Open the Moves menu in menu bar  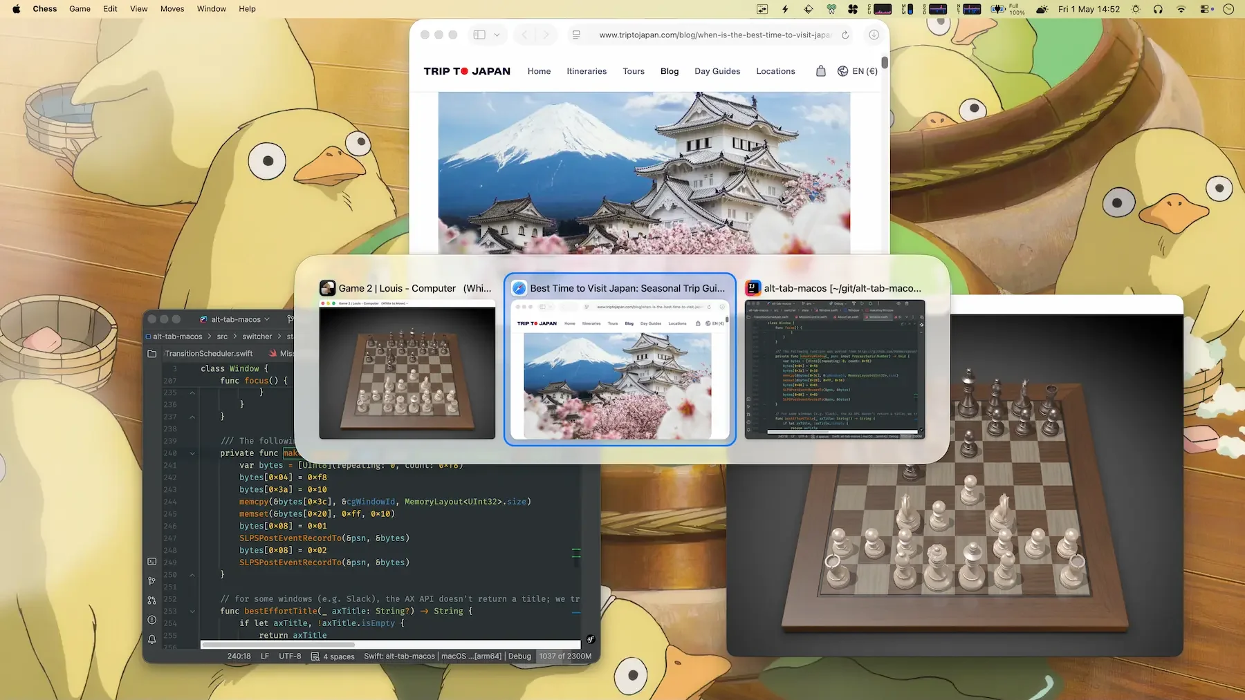coord(172,9)
